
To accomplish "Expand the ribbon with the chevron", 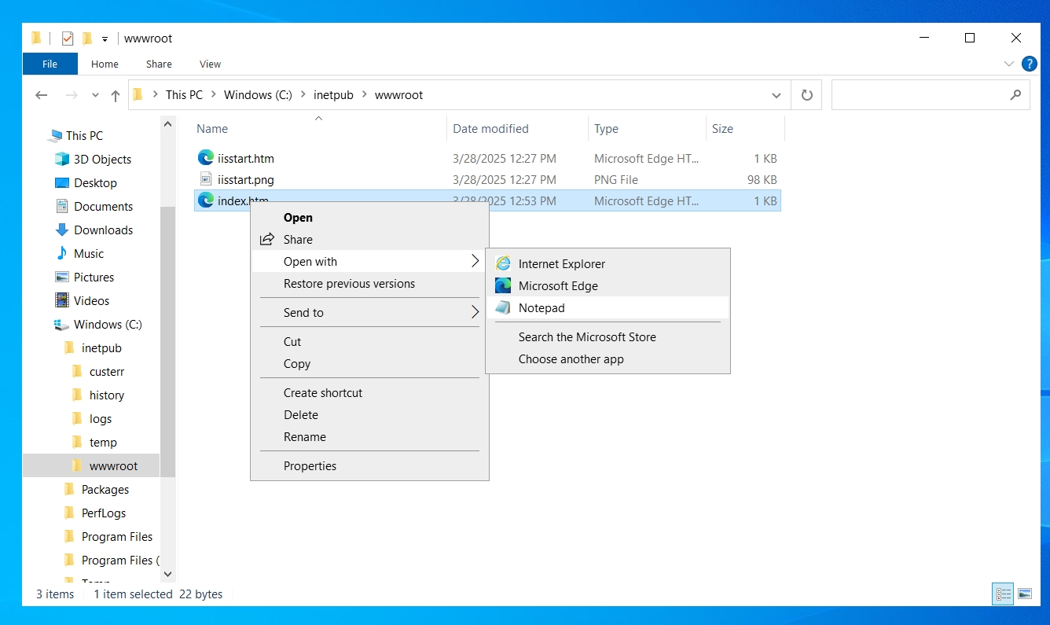I will (1009, 64).
